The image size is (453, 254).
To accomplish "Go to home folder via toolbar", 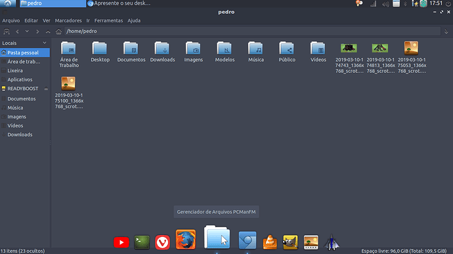I will (x=58, y=32).
